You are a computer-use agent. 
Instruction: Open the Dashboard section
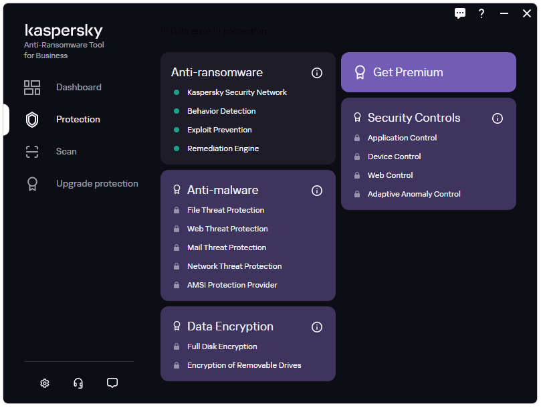pos(79,88)
